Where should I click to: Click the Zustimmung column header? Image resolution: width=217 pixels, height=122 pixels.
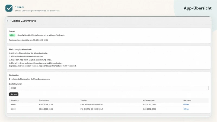click(x=44, y=100)
